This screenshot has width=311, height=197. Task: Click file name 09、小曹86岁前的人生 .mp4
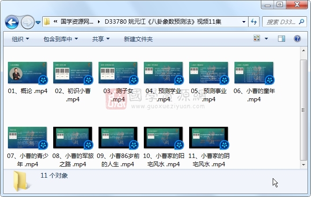click(x=118, y=160)
